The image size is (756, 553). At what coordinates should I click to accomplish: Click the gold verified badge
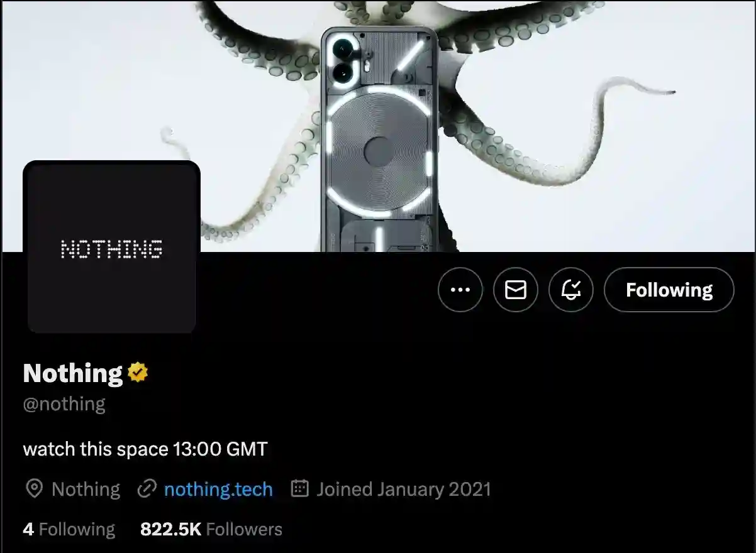click(x=138, y=373)
